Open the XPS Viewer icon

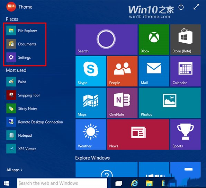(x=11, y=148)
